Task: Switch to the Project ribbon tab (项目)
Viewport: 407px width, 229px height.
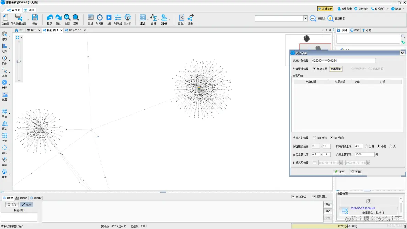Action: 29,10
